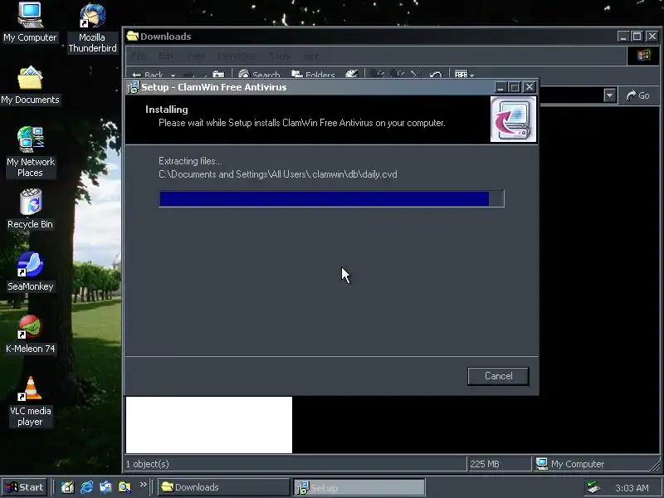Screen dimensions: 664x498
Task: Click the "Extracting files..." status text
Action: point(190,161)
